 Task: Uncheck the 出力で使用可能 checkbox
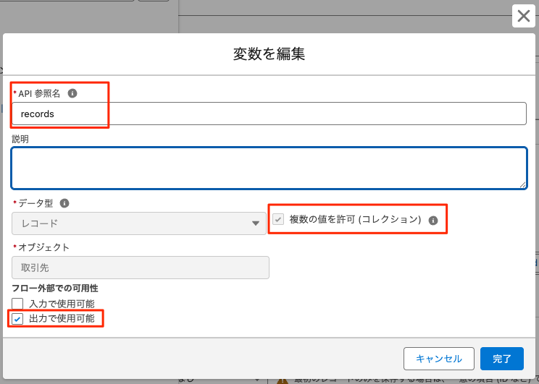(x=18, y=318)
